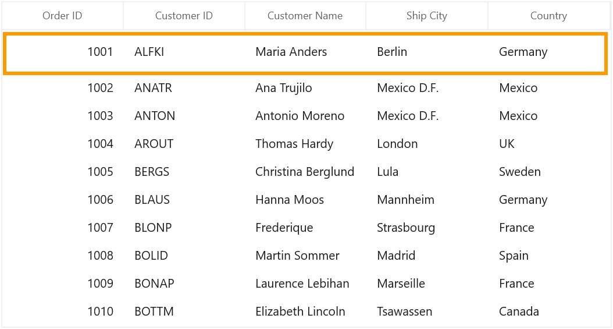Click the Maria Anders cell in highlighted row

(305, 52)
